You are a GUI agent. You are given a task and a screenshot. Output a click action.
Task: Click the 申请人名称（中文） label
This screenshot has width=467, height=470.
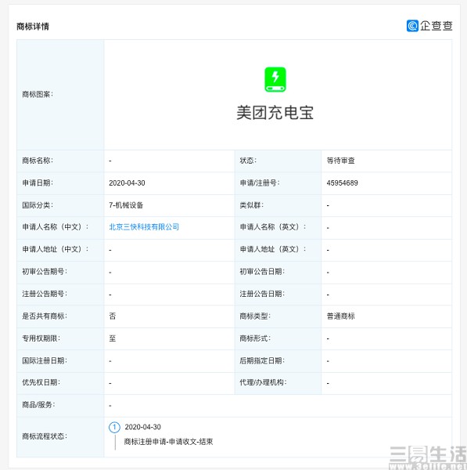click(56, 227)
